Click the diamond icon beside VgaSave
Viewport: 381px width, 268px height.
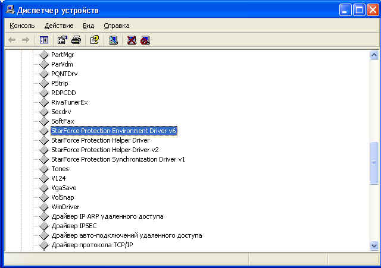(x=44, y=188)
